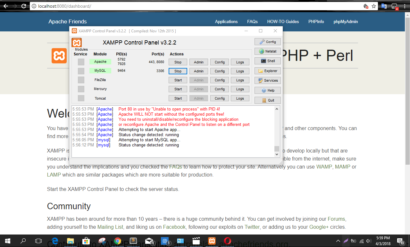Image resolution: width=410 pixels, height=247 pixels.
Task: Launch Microsoft Edge from the taskbar
Action: click(x=55, y=241)
